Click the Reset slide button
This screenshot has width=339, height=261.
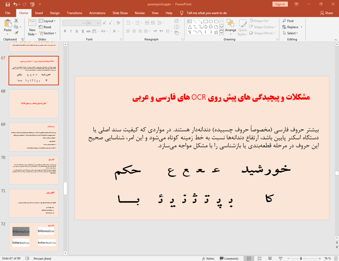tap(45, 27)
